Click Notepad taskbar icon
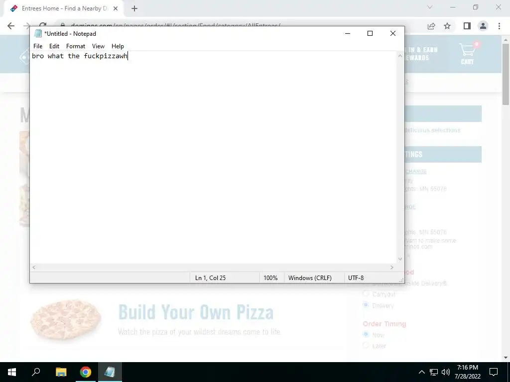Image resolution: width=510 pixels, height=382 pixels. click(x=110, y=372)
